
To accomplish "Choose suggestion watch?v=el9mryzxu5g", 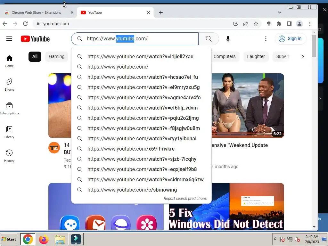I will click(x=141, y=87).
